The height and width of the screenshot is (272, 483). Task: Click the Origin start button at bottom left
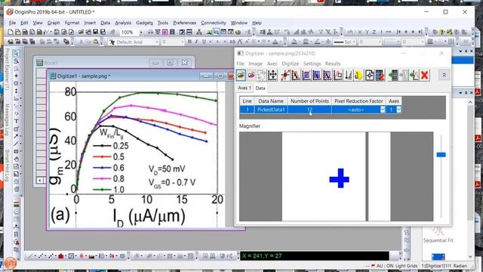[x=11, y=263]
